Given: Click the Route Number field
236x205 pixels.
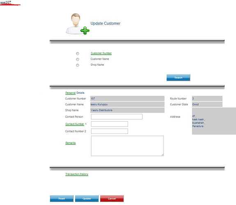Looking at the screenshot, I should (207, 99).
